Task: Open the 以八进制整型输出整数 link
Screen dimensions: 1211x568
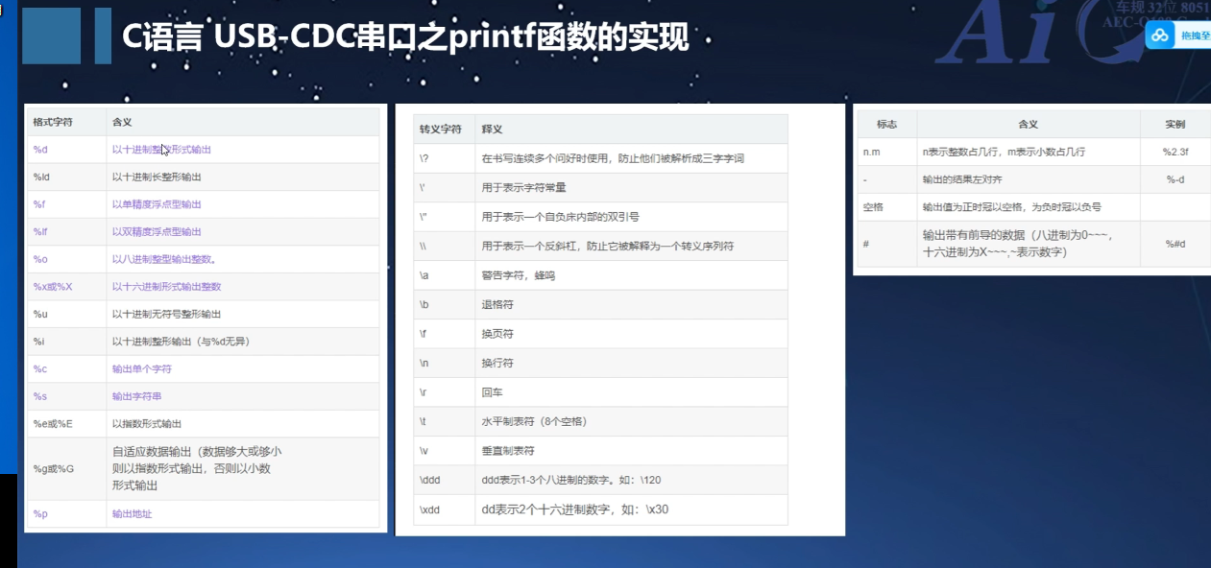Action: pos(163,259)
